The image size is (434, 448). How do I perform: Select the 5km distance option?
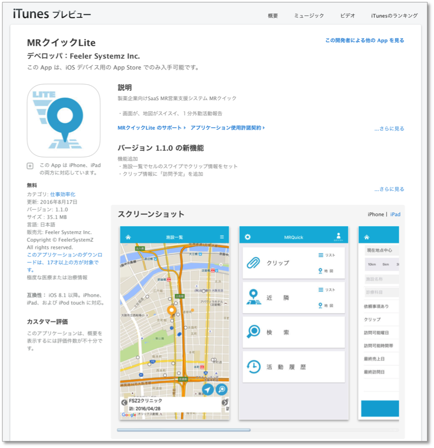pyautogui.click(x=386, y=264)
